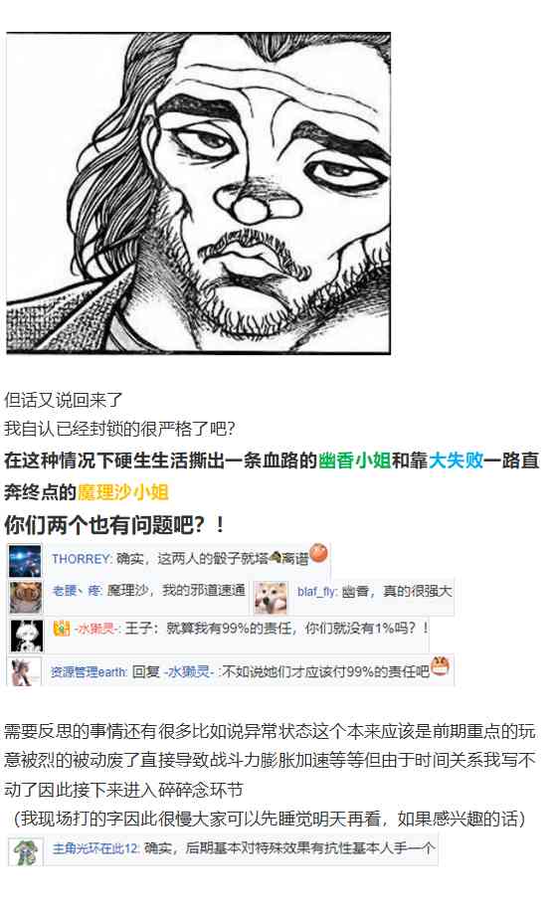Open 资源管理earth's avatar image

point(26,671)
